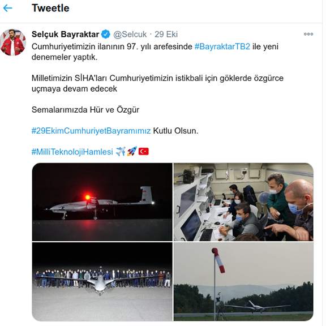Click the rocket emoji in tweet
The image size is (326, 326).
(x=132, y=151)
